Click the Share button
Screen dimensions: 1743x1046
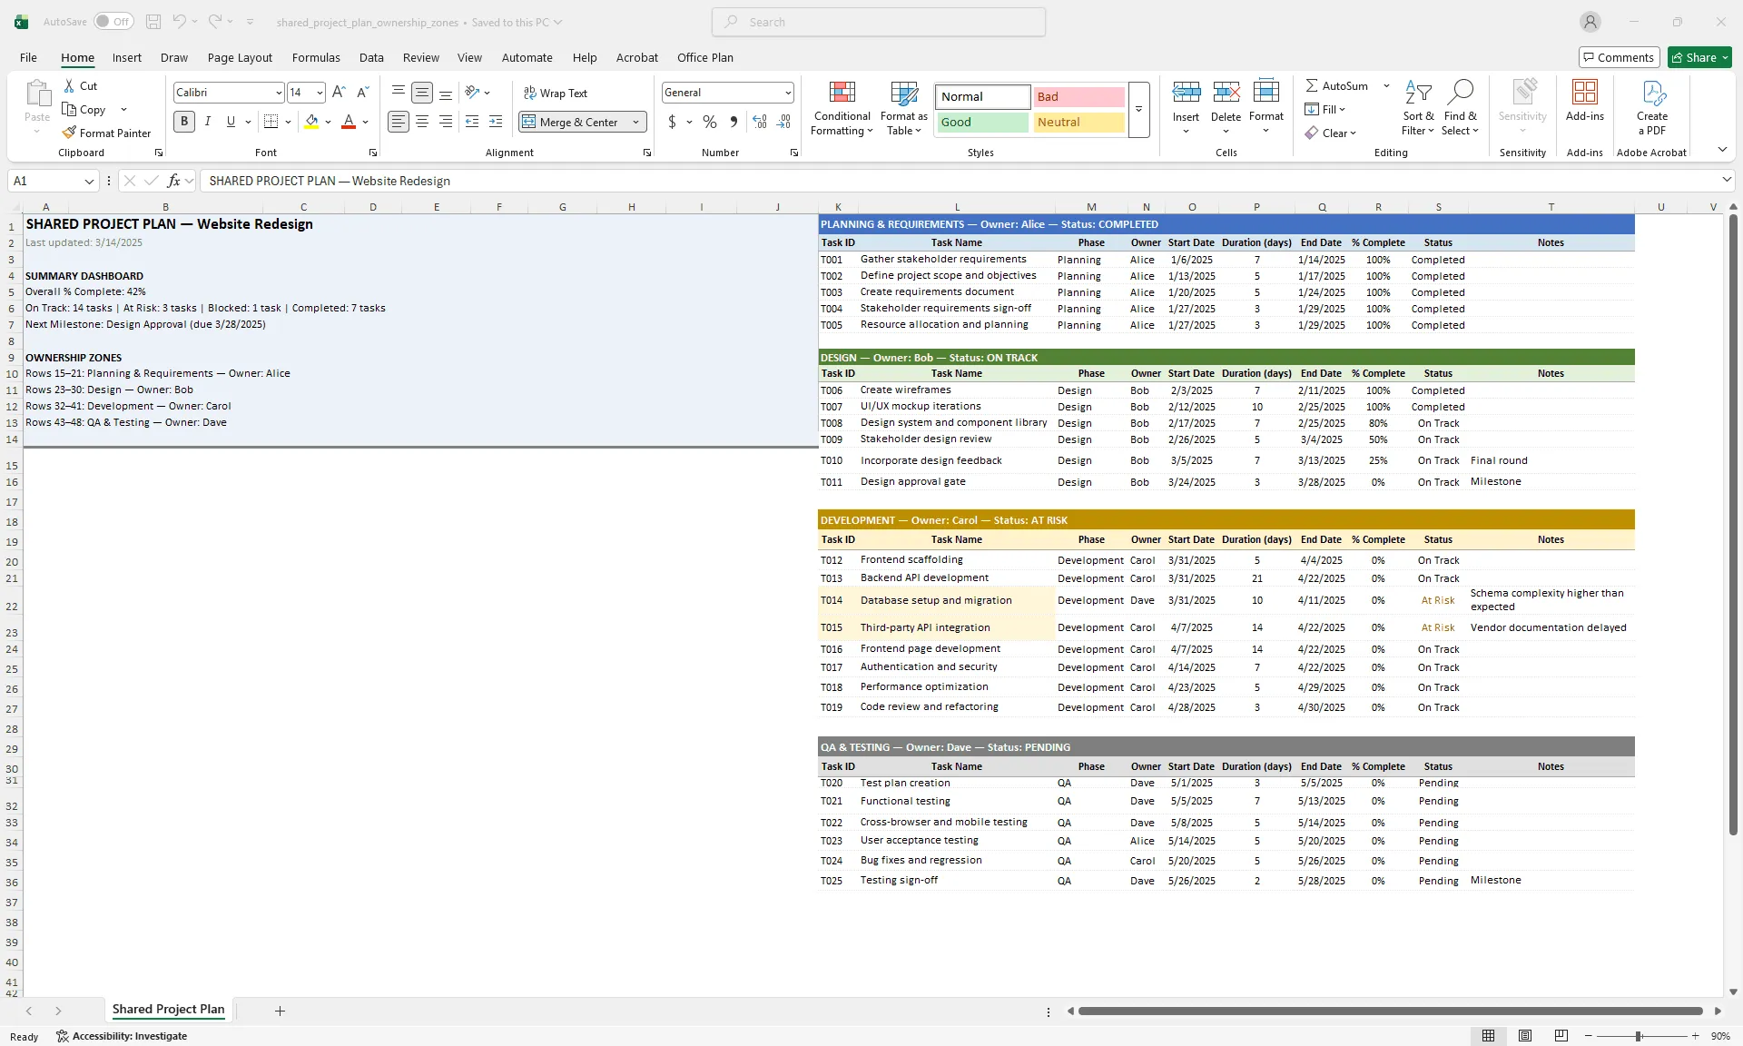pos(1698,57)
